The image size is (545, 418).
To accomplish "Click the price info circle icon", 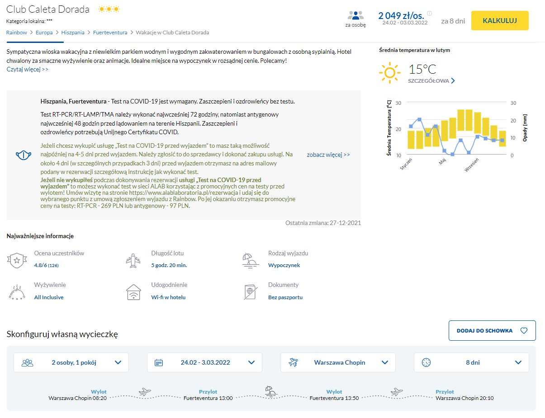I will point(429,13).
